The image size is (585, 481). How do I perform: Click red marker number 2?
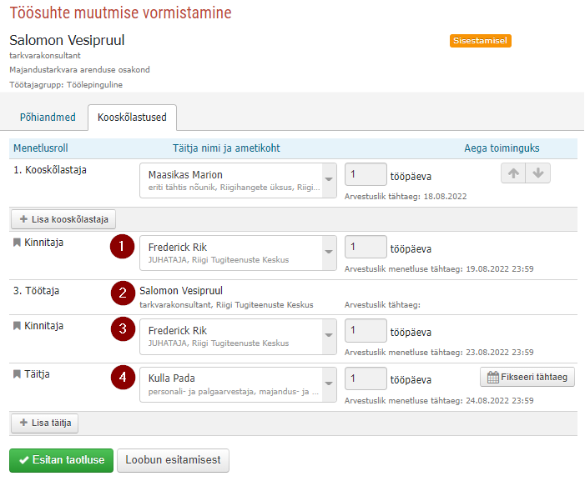123,293
